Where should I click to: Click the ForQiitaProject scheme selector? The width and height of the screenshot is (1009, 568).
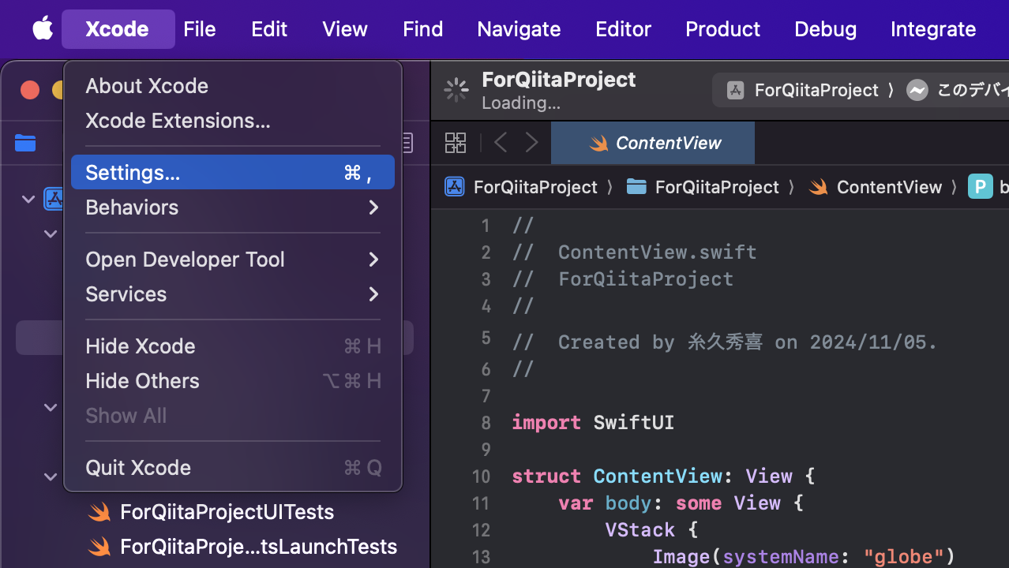816,90
